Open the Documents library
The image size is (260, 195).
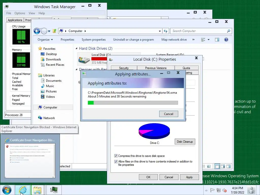[x=54, y=81]
